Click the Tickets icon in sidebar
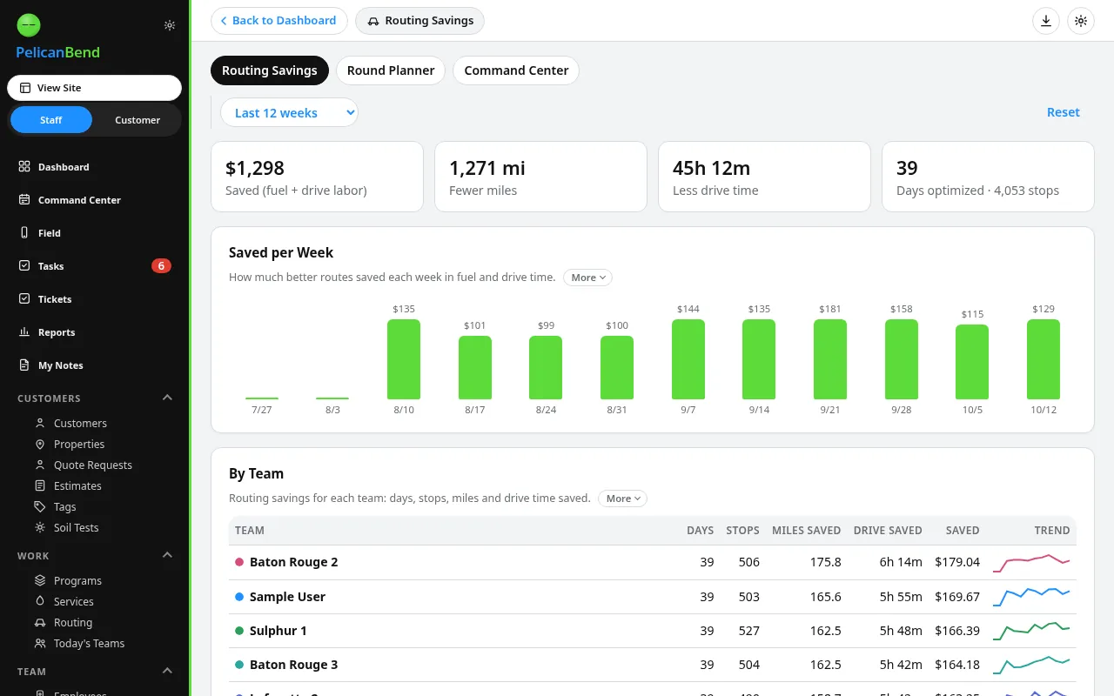Image resolution: width=1114 pixels, height=696 pixels. tap(24, 299)
